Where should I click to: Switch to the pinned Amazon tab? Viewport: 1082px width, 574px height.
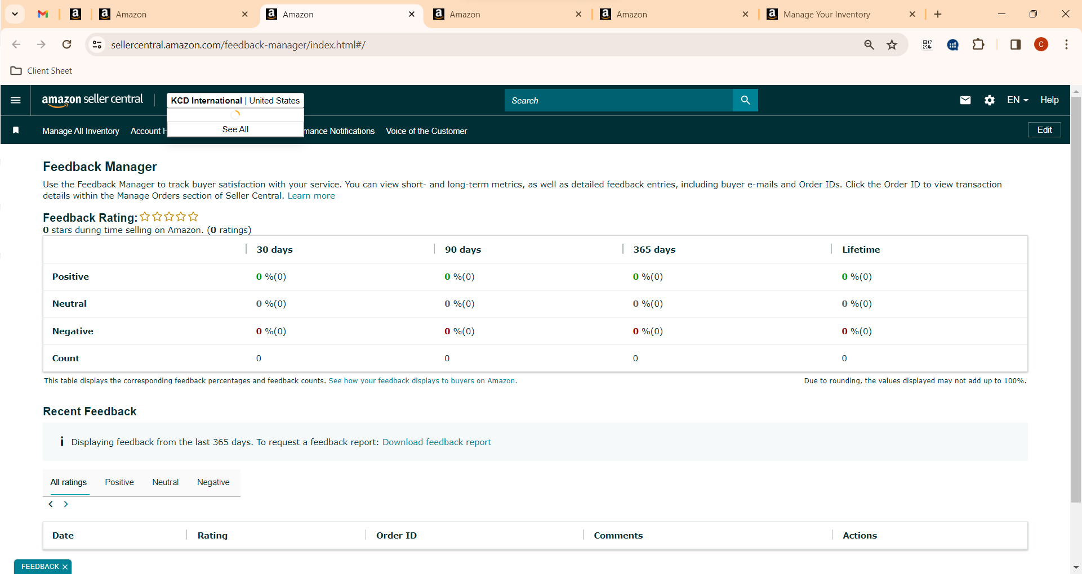[x=75, y=14]
